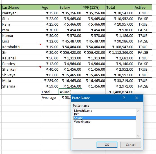Click the list scrollbar down arrow

tap(138, 135)
